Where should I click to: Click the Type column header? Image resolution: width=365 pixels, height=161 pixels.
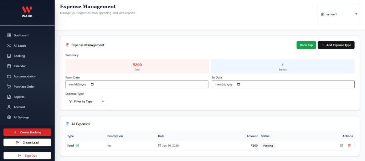tap(71, 136)
